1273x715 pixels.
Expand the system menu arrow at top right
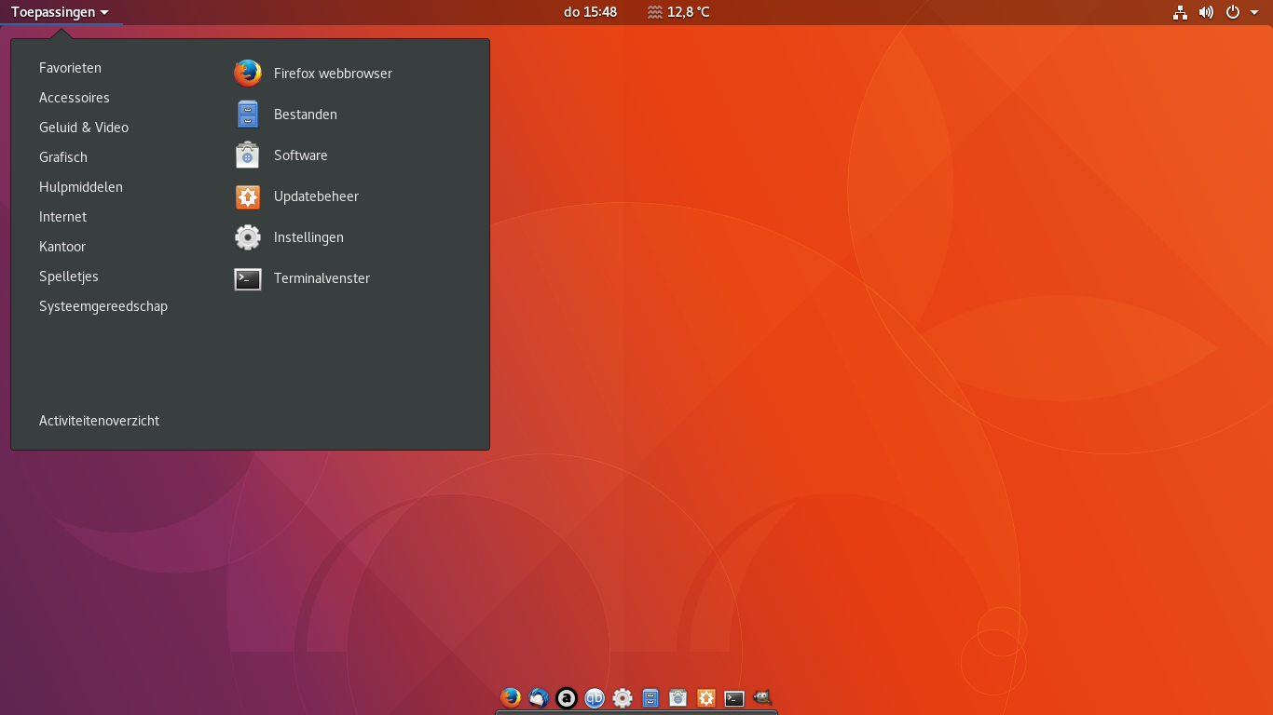pos(1254,13)
